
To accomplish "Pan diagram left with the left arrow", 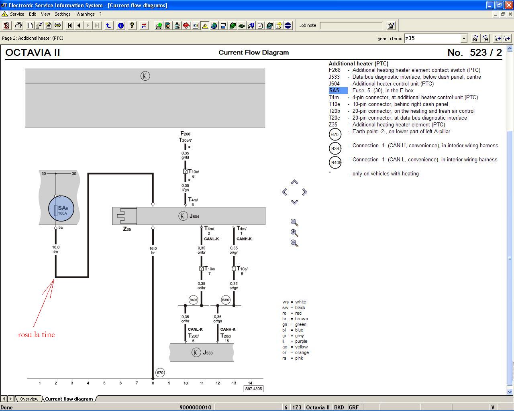I will pos(284,192).
